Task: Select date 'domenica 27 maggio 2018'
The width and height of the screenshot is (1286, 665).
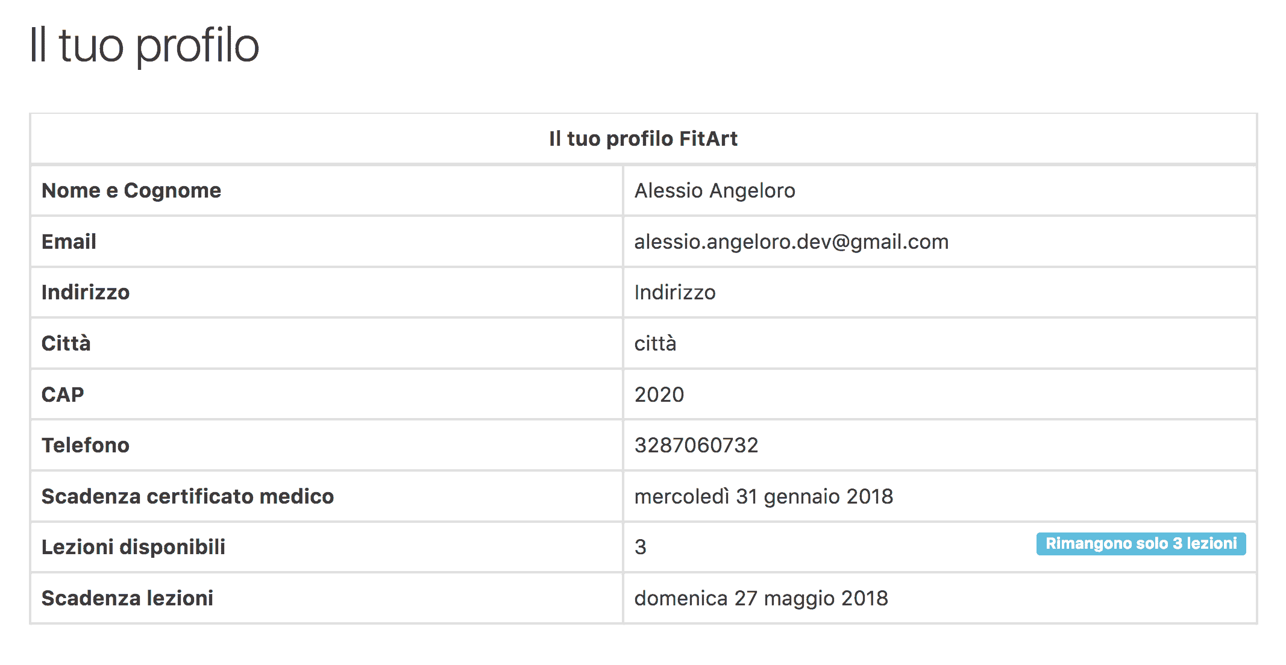Action: pyautogui.click(x=761, y=598)
